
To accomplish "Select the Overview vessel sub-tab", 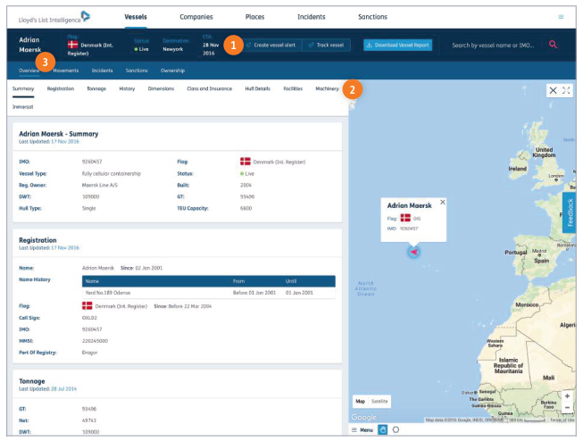I will (x=29, y=71).
